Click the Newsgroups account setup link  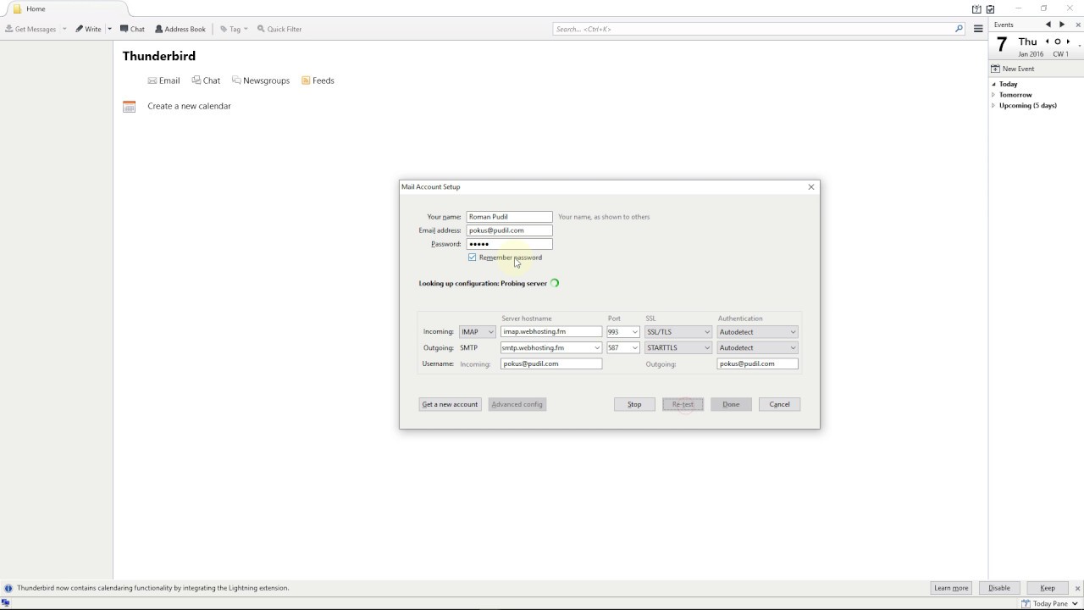tap(261, 80)
